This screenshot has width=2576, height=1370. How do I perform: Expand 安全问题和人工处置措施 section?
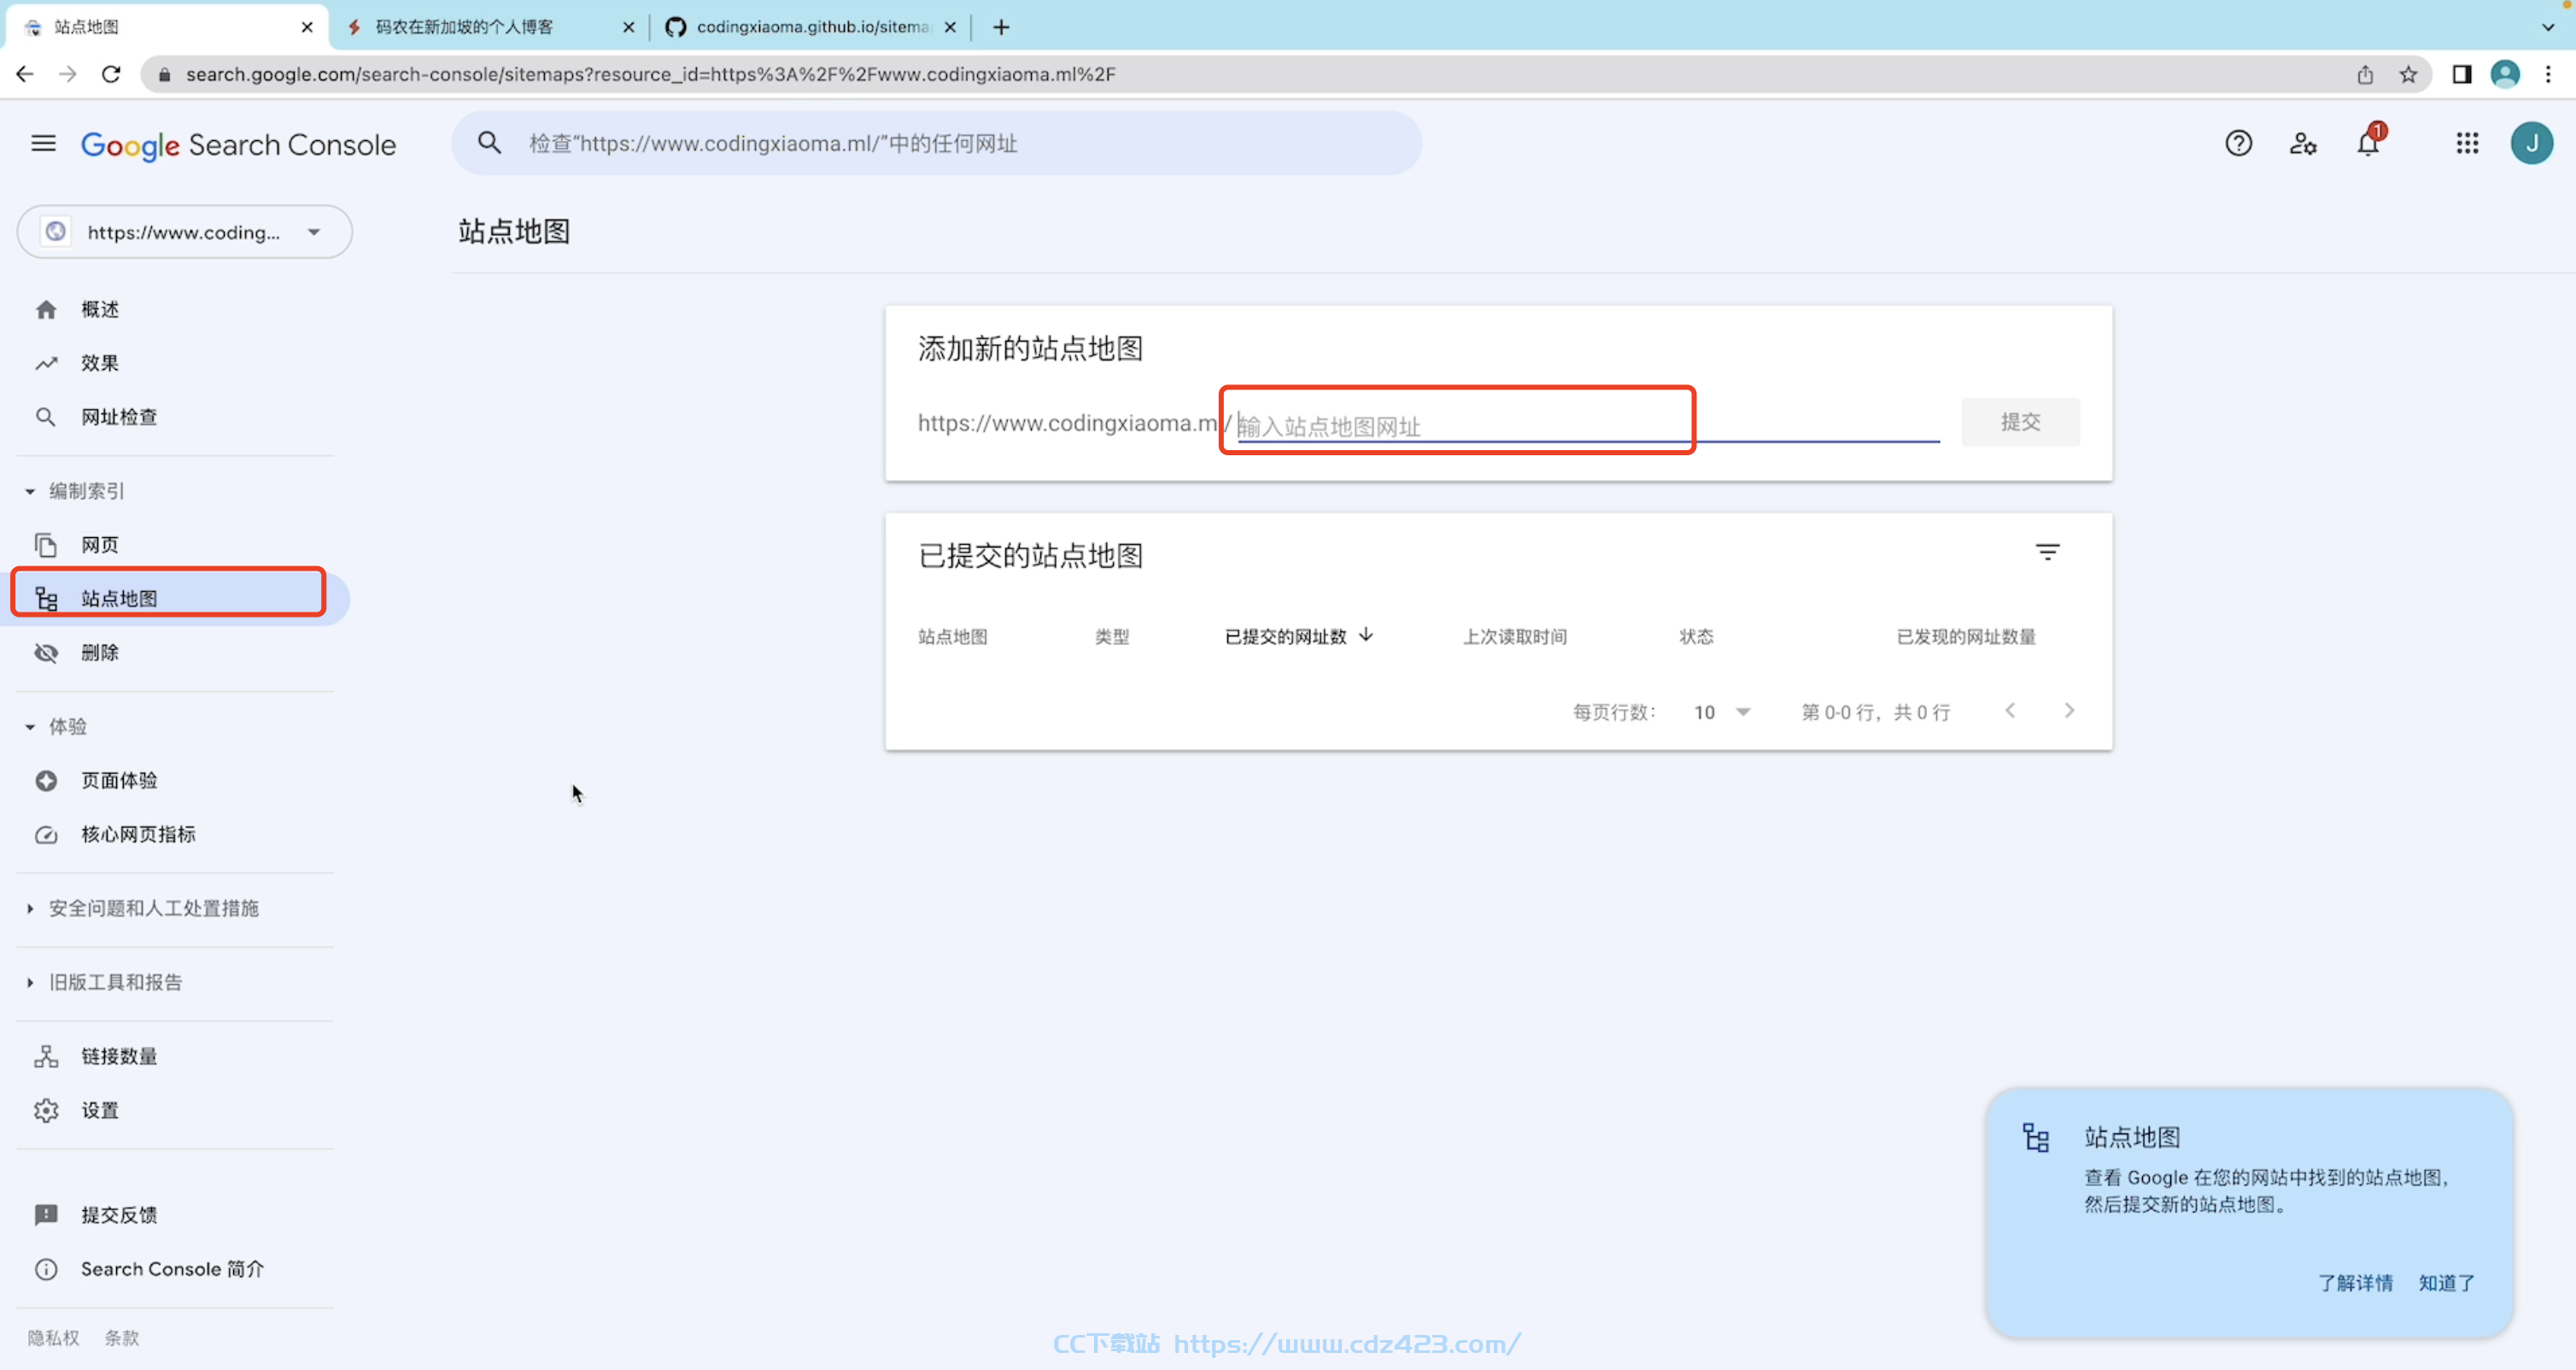click(143, 908)
